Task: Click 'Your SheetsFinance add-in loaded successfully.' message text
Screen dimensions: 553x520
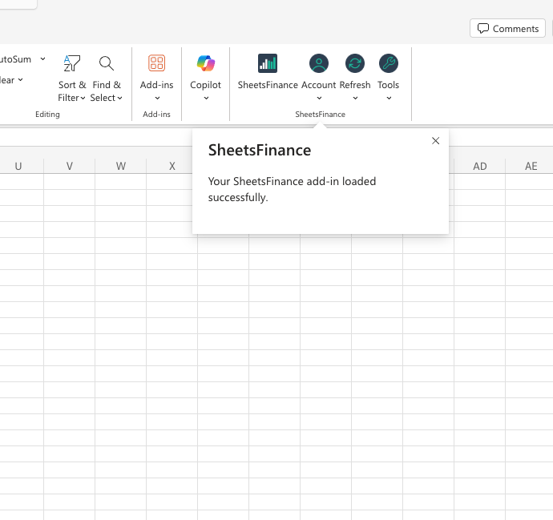Action: pyautogui.click(x=292, y=189)
